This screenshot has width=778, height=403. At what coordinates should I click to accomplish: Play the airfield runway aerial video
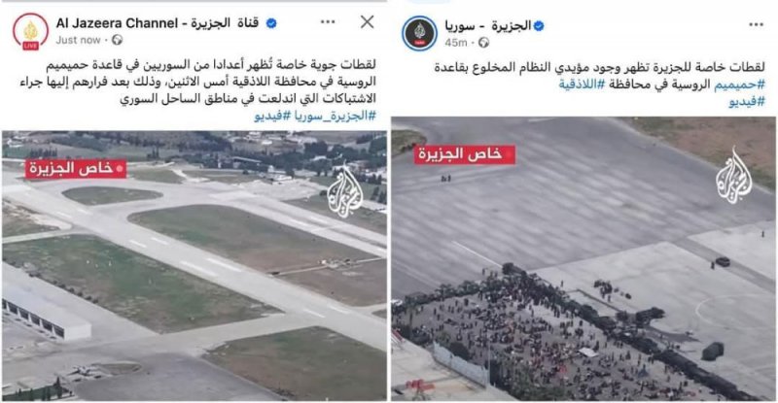tap(194, 266)
